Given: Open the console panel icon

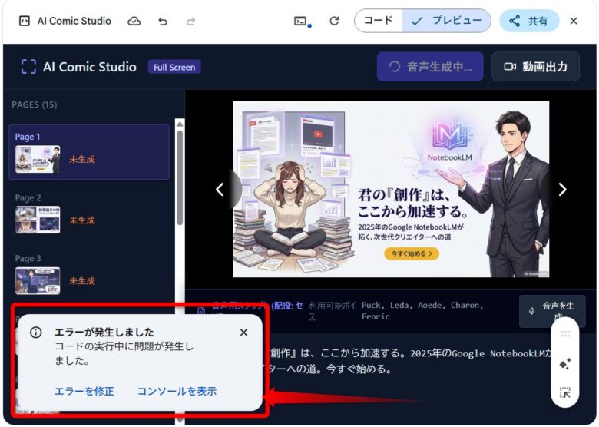Looking at the screenshot, I should 301,22.
